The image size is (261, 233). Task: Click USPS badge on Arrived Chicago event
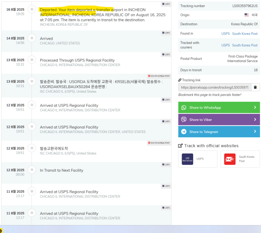[x=166, y=33]
